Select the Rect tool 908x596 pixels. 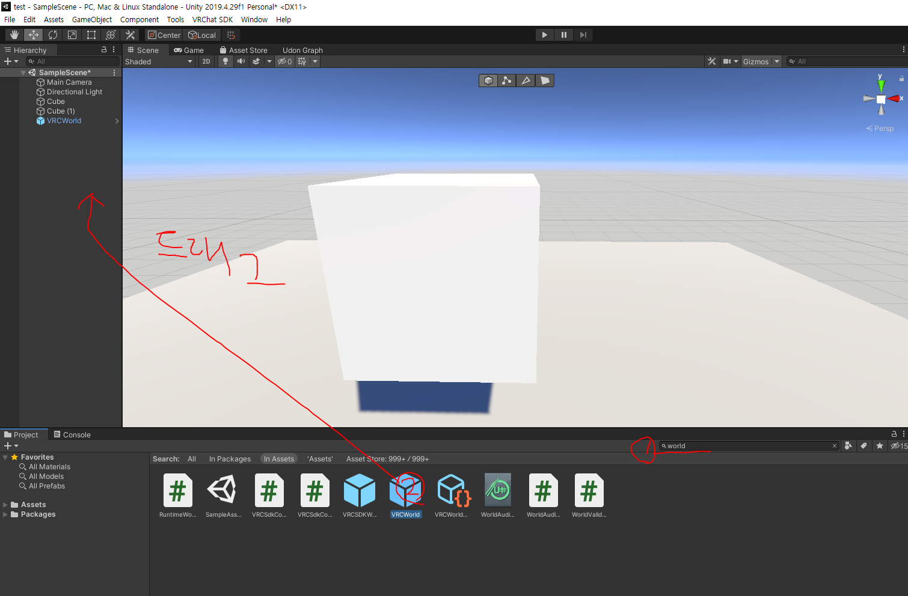pos(91,35)
